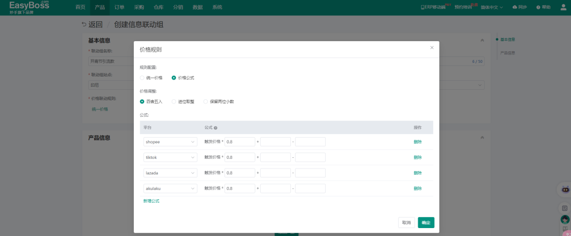Click the shopee multiplier field showing 0.8
571x236 pixels.
240,142
